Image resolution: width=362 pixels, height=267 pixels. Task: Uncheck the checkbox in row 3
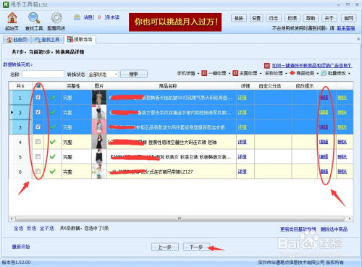[x=38, y=127]
